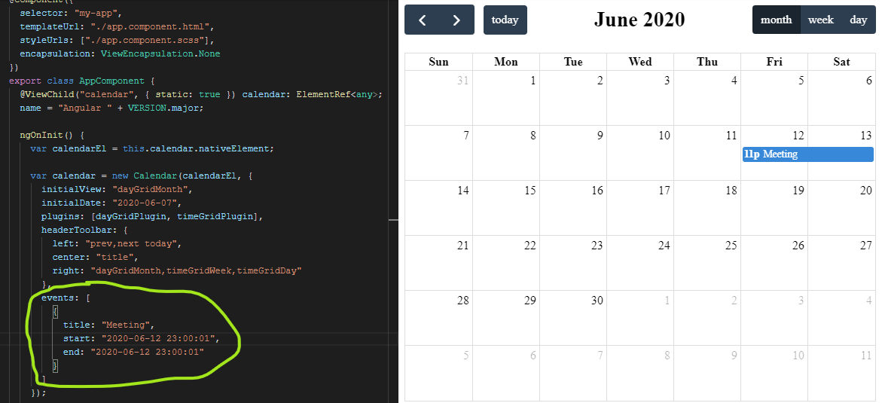Click the export class AppComponent line
The height and width of the screenshot is (403, 882).
click(x=82, y=81)
